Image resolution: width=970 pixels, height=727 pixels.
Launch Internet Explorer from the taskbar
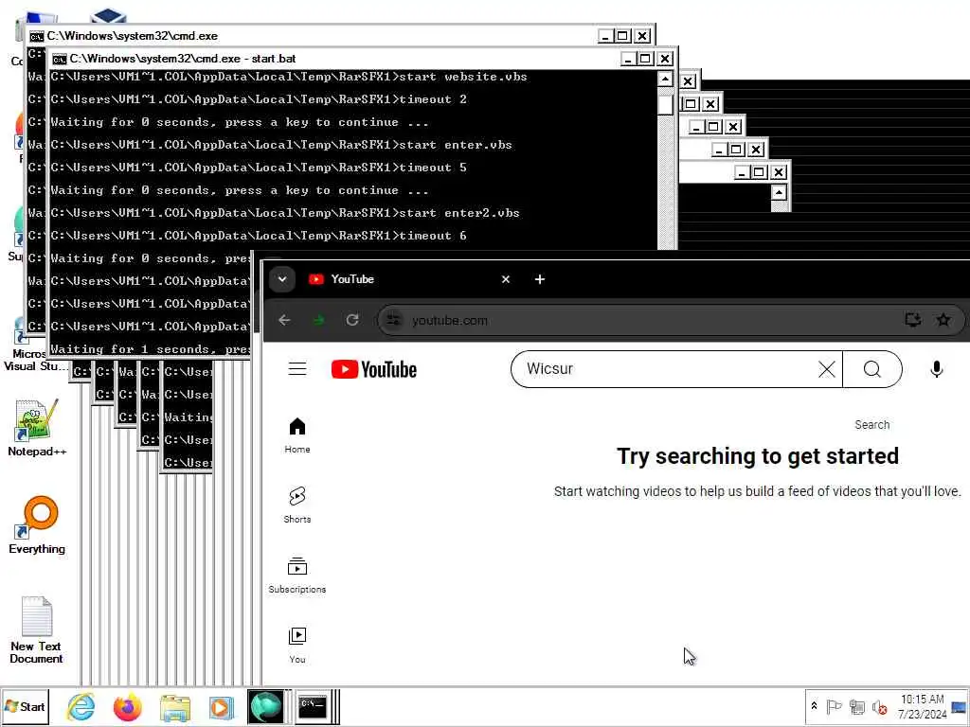click(x=81, y=706)
